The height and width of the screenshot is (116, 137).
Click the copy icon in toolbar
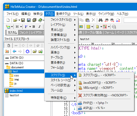(x=81, y=20)
